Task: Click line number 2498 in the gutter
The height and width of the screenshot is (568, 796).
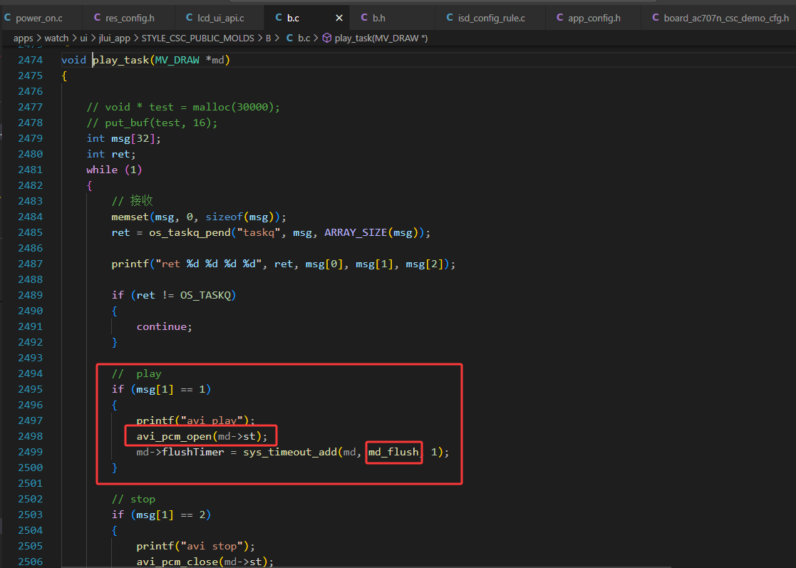Action: click(31, 437)
